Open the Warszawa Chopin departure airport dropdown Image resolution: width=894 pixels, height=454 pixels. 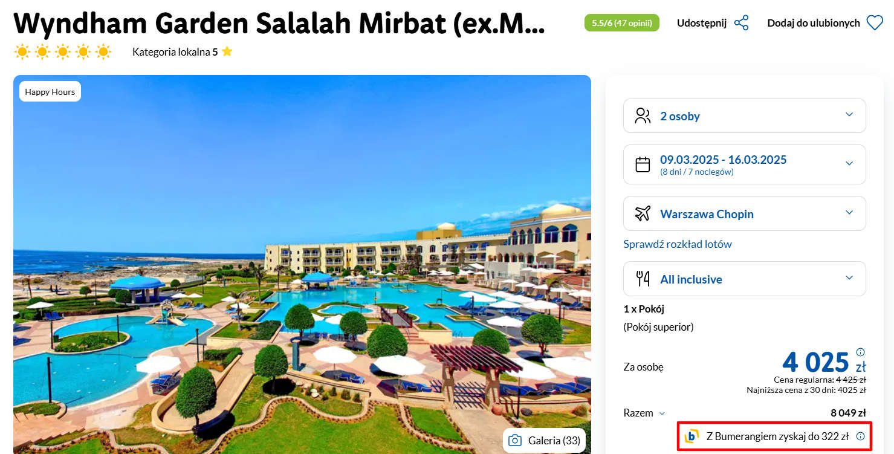tap(745, 213)
